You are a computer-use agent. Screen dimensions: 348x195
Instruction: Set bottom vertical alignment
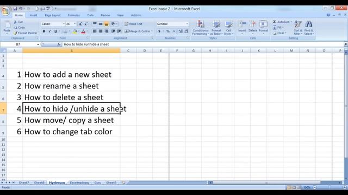point(107,24)
